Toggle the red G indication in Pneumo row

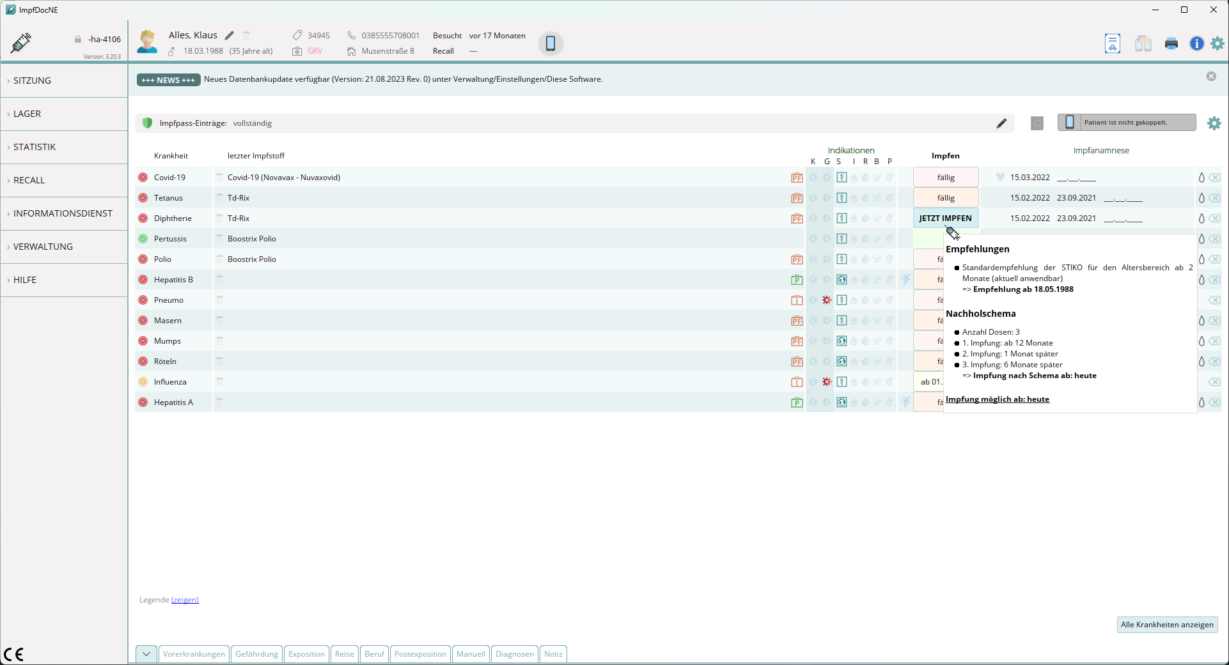pos(827,300)
